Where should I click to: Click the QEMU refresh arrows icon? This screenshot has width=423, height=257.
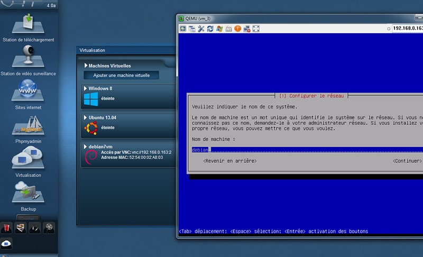[x=210, y=29]
